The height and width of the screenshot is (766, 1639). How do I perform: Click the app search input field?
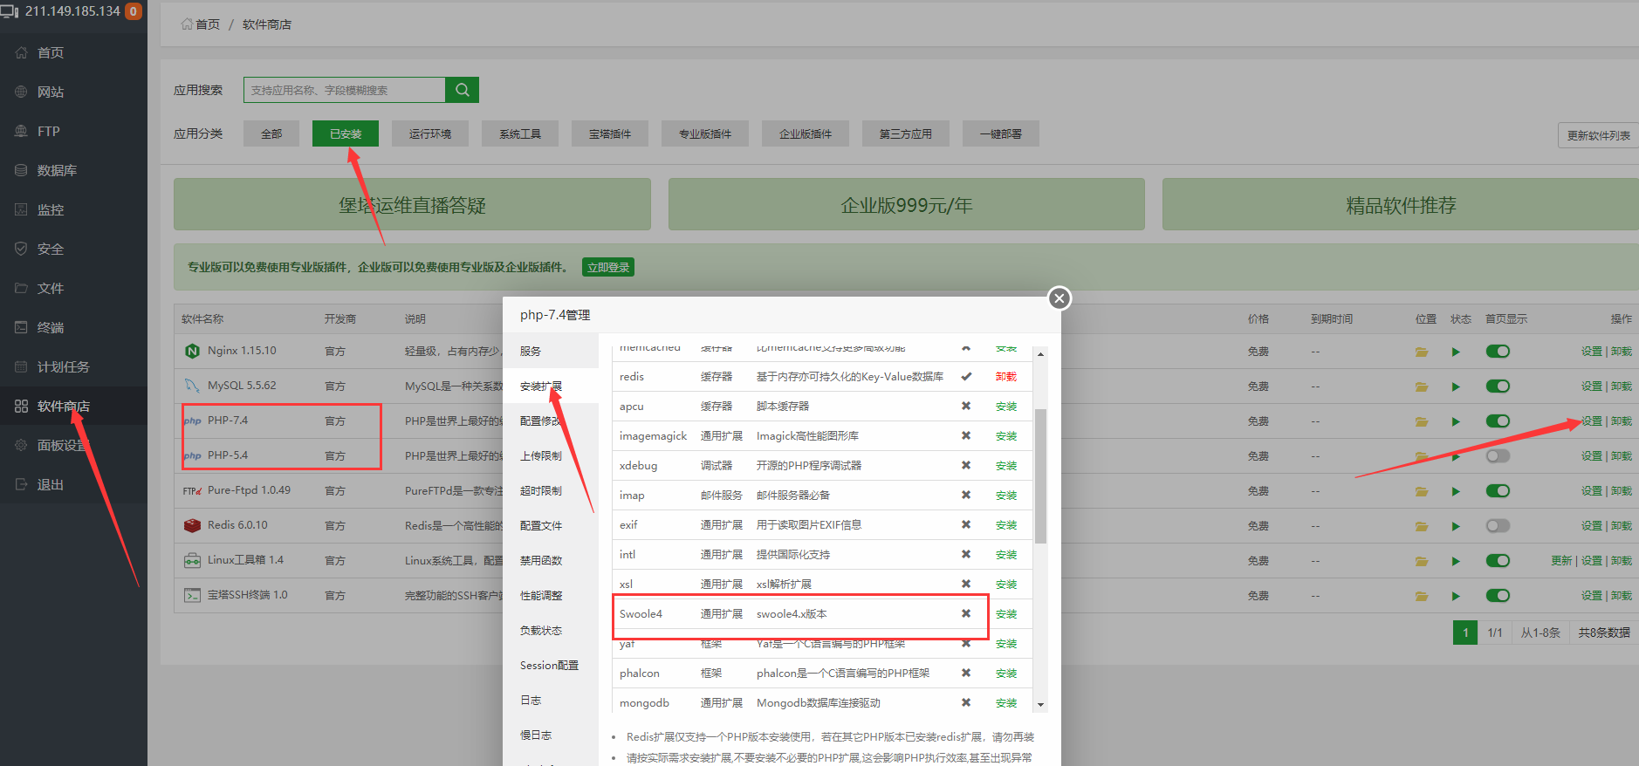coord(345,90)
